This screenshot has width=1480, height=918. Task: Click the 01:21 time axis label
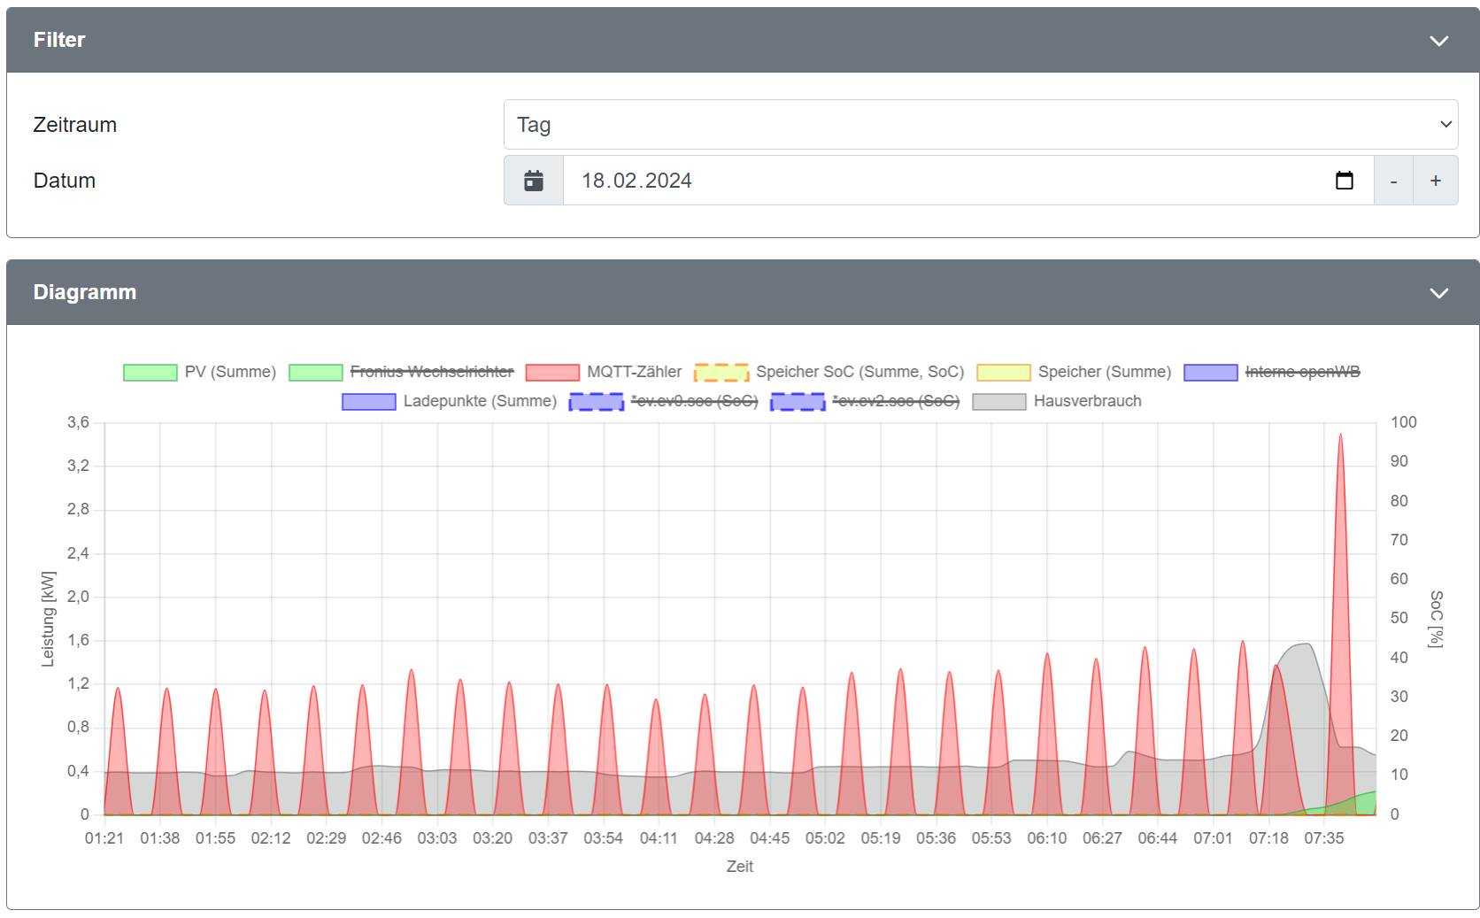[104, 838]
